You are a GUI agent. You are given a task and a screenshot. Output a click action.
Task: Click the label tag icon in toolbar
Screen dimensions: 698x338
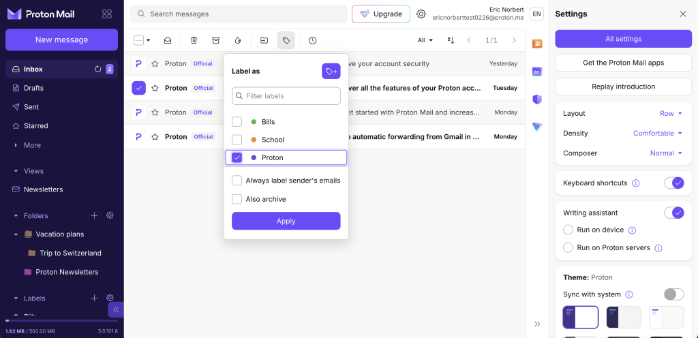tap(286, 40)
